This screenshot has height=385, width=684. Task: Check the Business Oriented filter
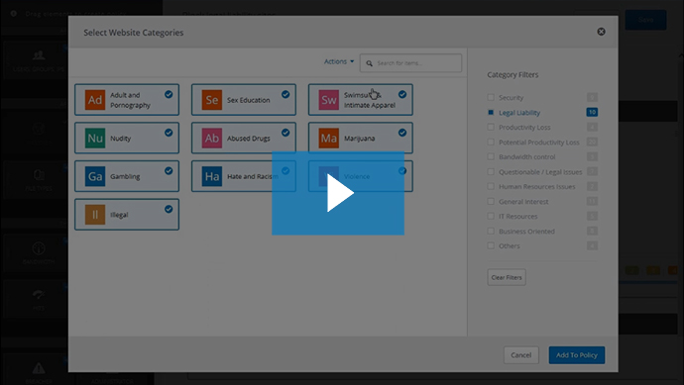pyautogui.click(x=491, y=231)
